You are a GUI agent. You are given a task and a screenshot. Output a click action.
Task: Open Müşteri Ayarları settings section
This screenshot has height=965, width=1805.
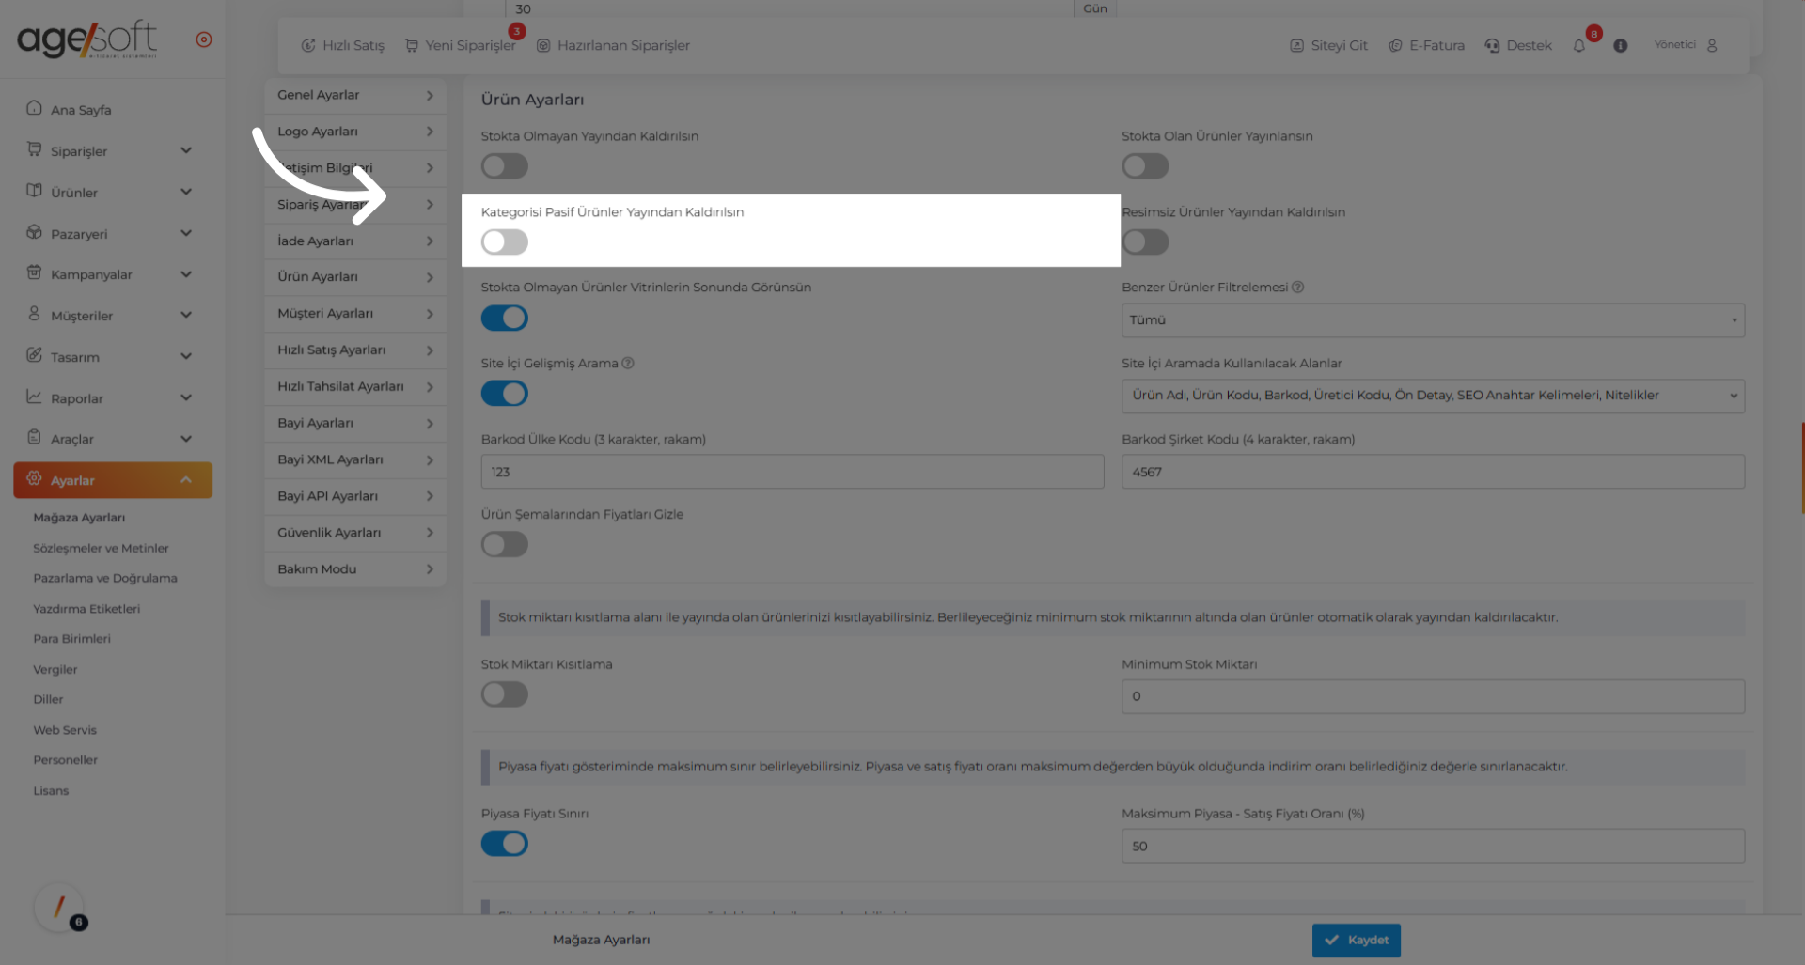pos(355,314)
